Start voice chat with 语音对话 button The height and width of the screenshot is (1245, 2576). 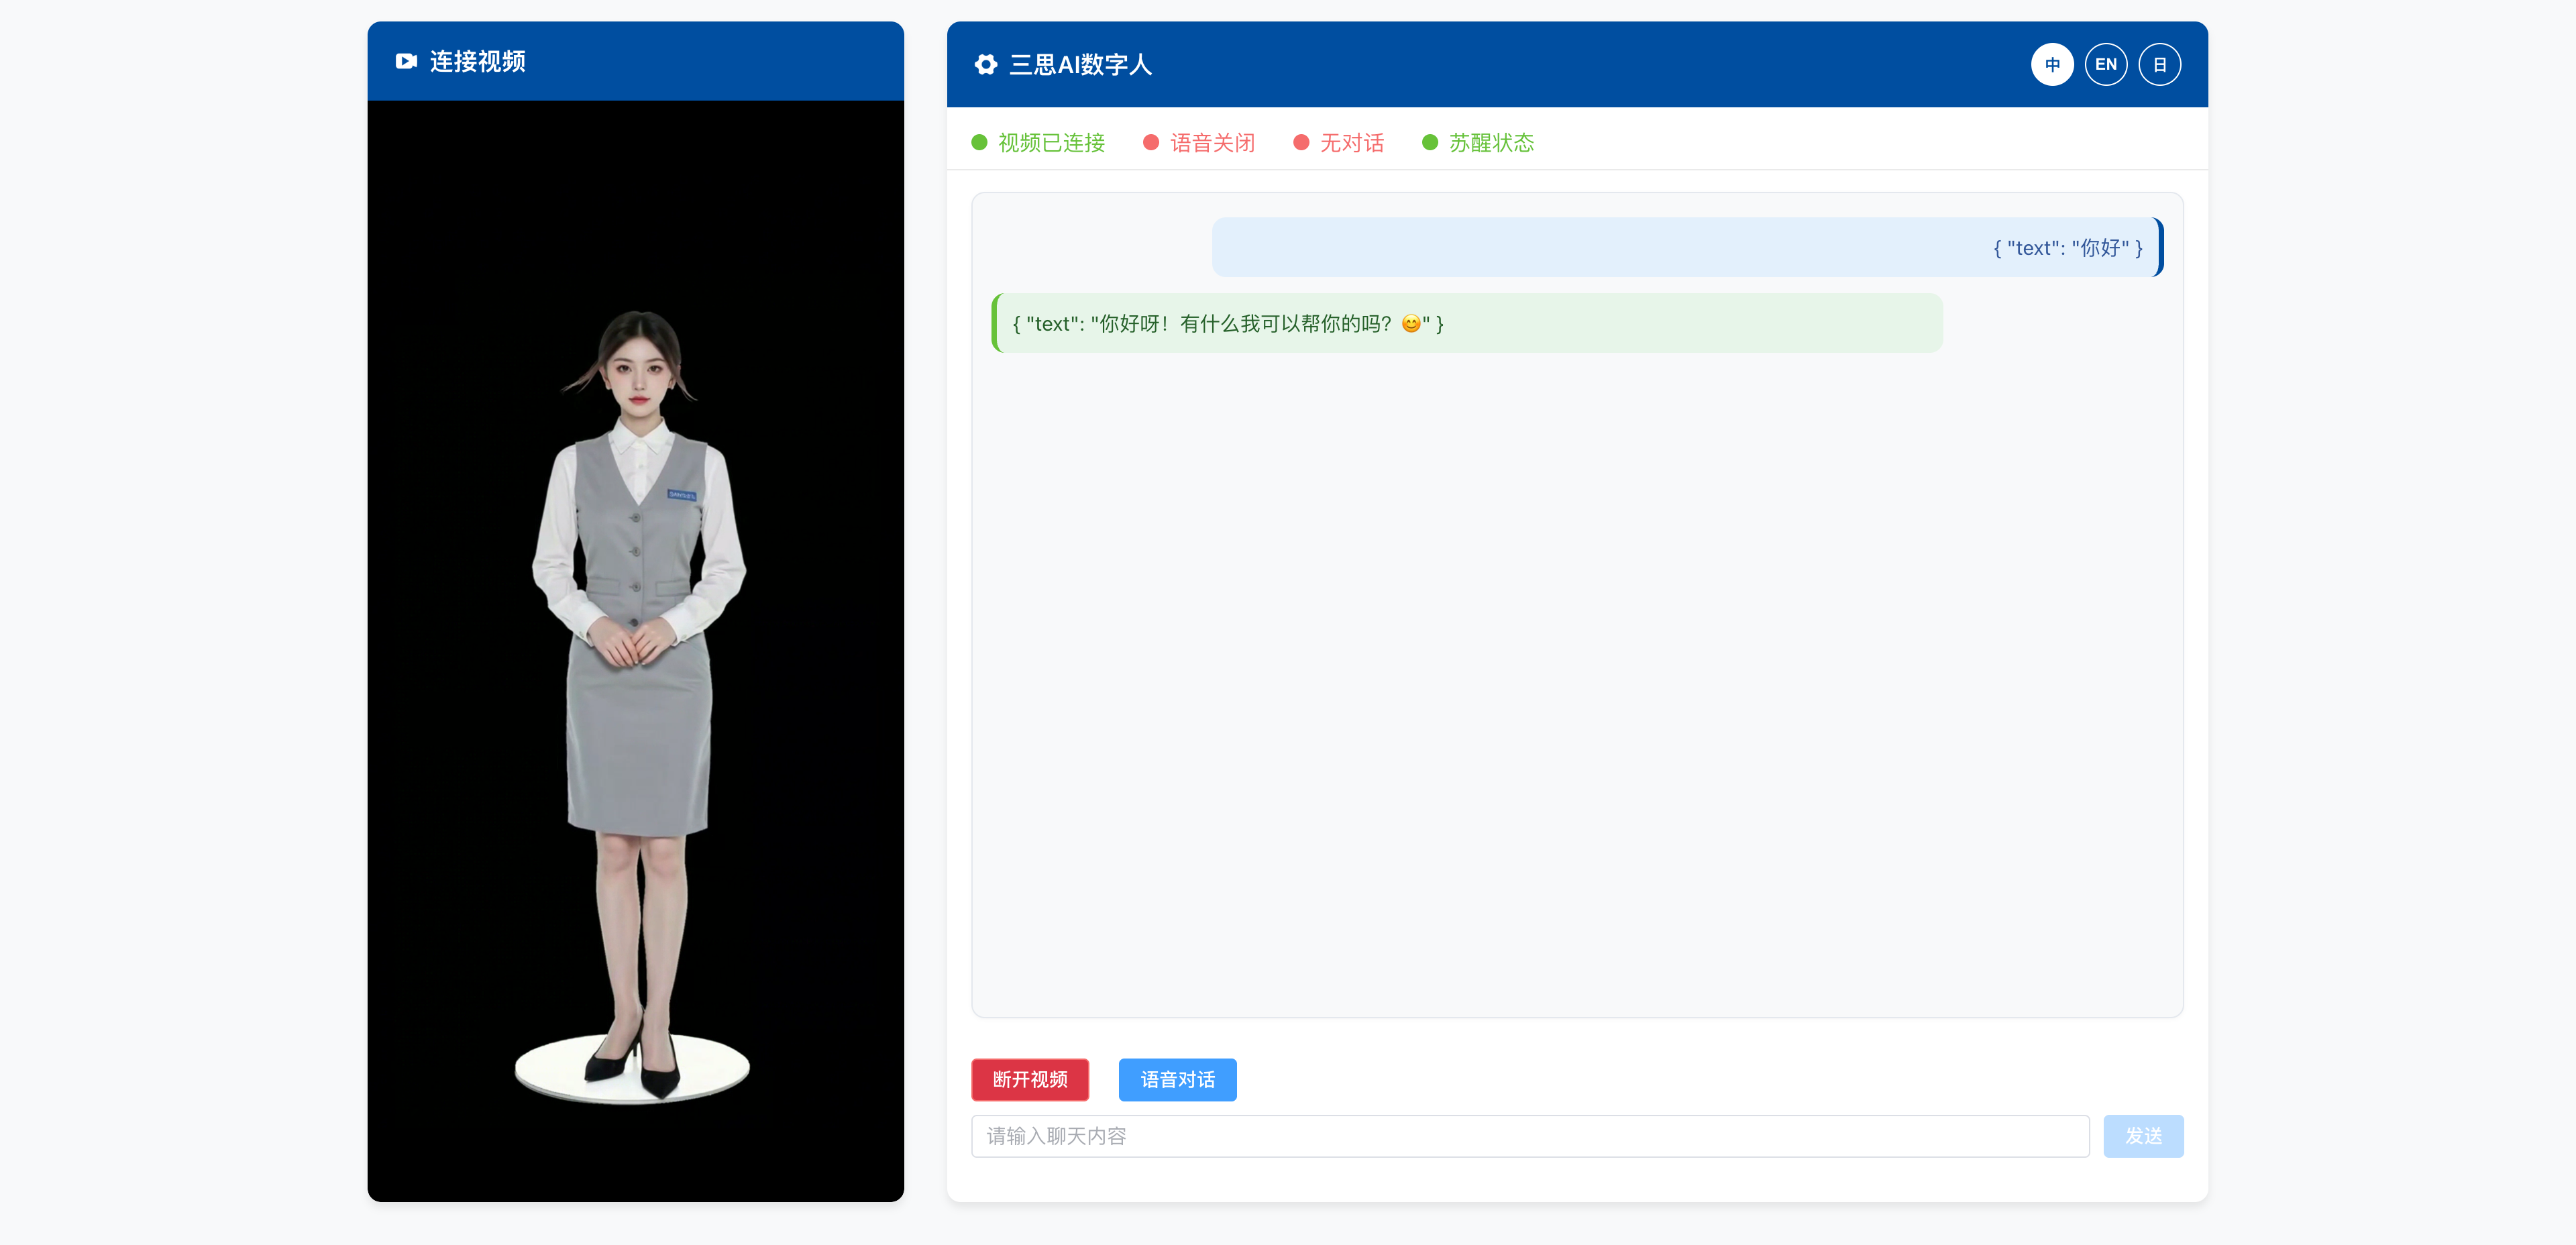(1177, 1079)
